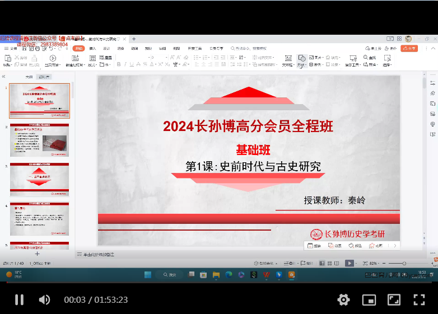438x314 pixels.
Task: Open the WPS 文件 menu
Action: [x=11, y=48]
